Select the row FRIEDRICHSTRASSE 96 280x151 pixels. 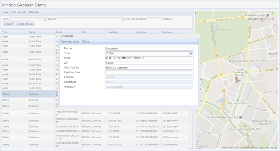click(x=95, y=121)
